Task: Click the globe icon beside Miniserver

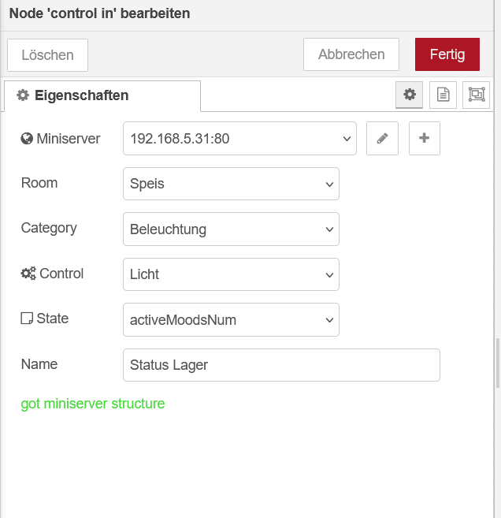Action: point(28,139)
